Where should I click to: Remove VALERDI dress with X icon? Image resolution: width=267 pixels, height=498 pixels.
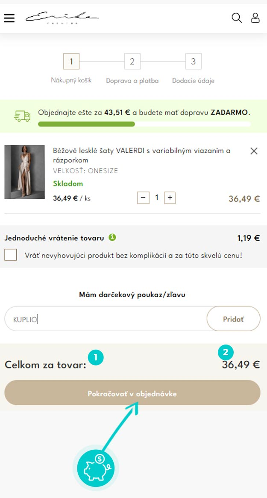click(254, 151)
